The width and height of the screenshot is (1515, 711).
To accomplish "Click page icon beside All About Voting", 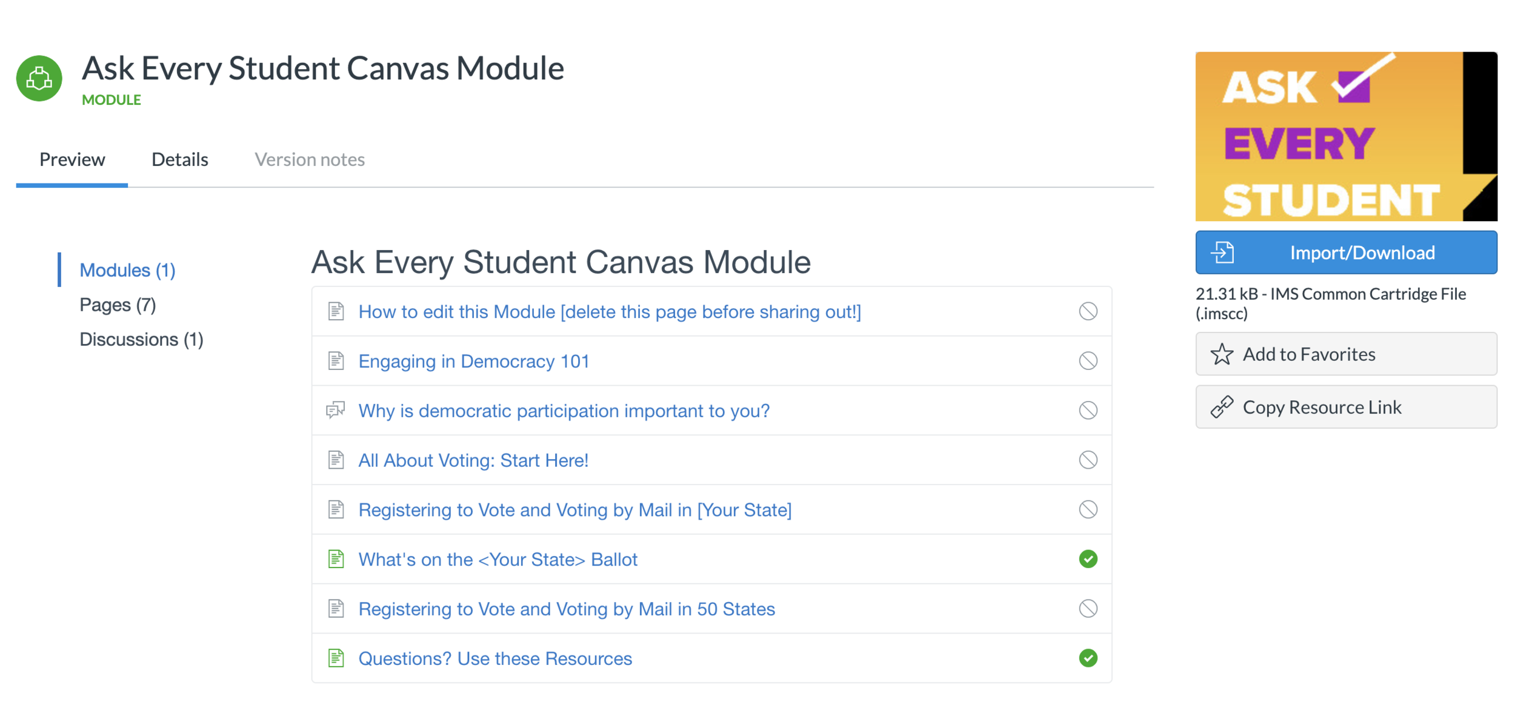I will click(336, 460).
